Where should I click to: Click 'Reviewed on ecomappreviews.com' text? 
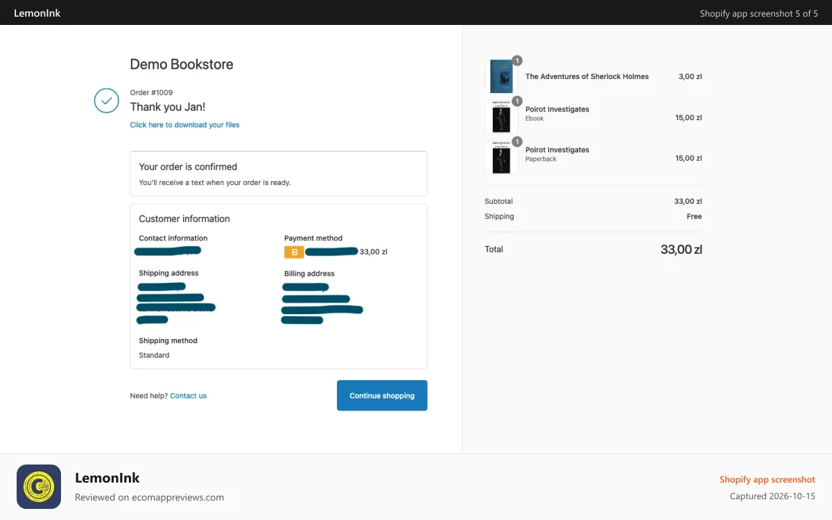tap(149, 497)
